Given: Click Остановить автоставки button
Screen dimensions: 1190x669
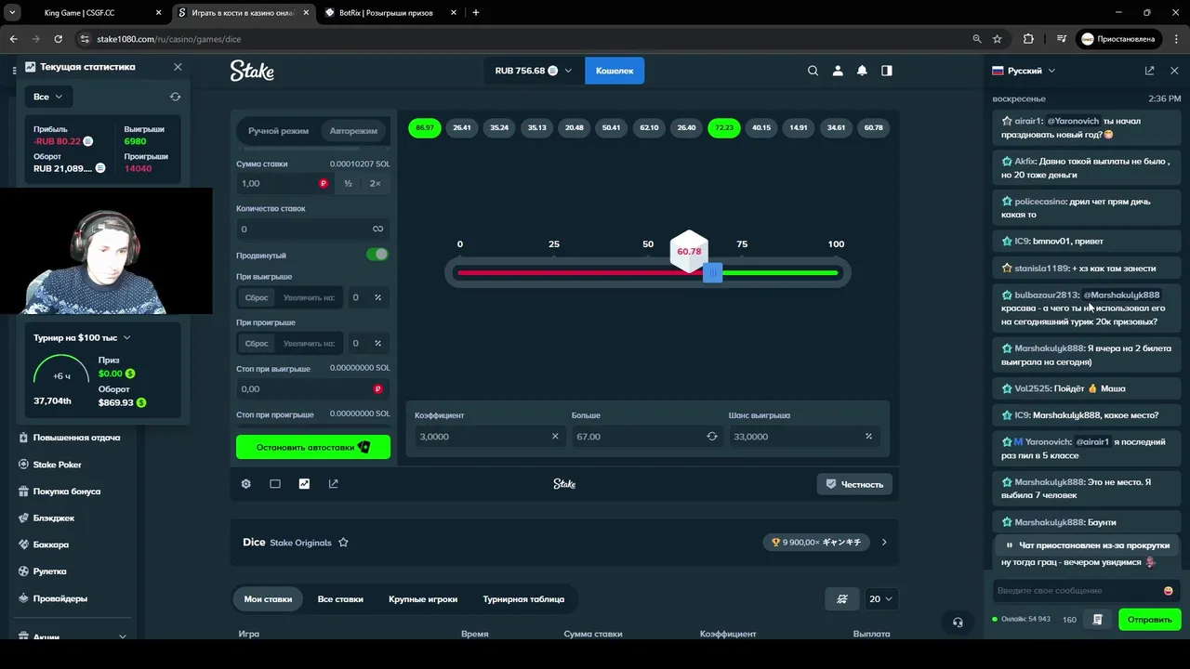Looking at the screenshot, I should (313, 447).
